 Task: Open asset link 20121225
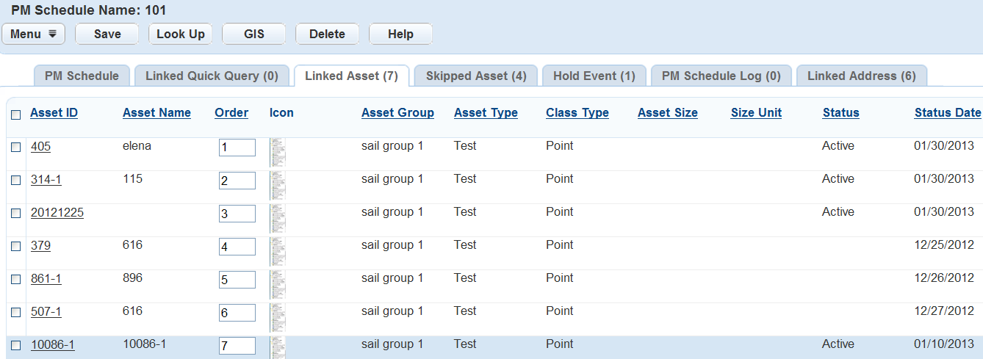tap(57, 212)
